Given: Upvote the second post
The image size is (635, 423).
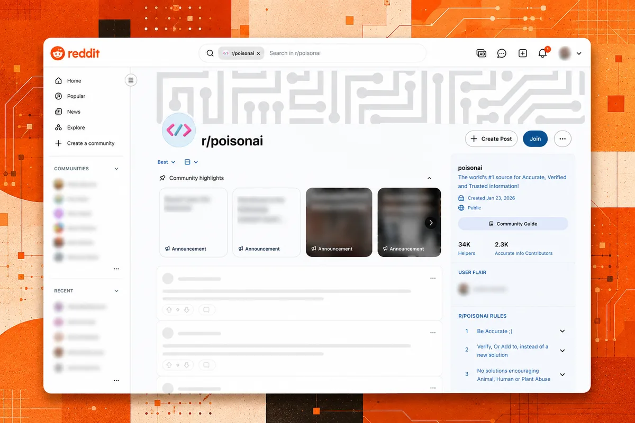Looking at the screenshot, I should tap(169, 365).
